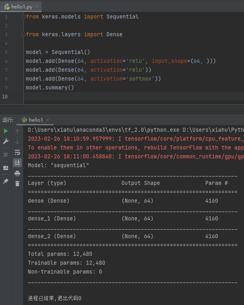The width and height of the screenshot is (244, 305).
Task: Click line number 10 in the gutter
Action: coord(5,96)
